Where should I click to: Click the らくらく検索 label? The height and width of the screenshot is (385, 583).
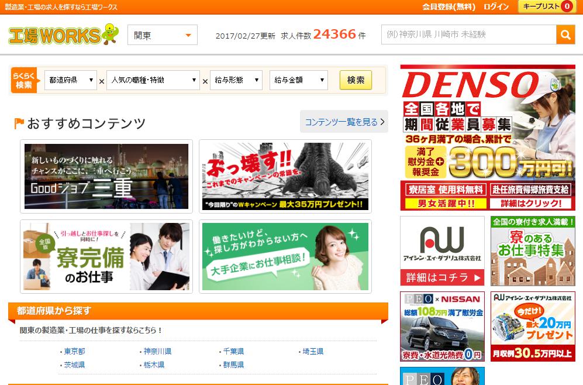24,80
